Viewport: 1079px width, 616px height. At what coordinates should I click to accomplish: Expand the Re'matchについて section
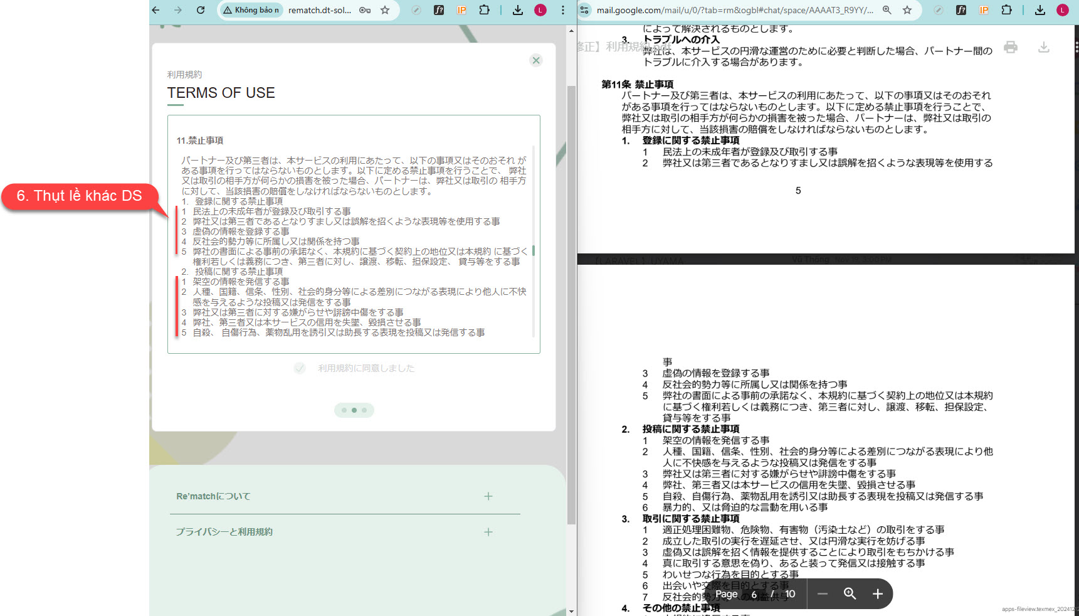488,496
